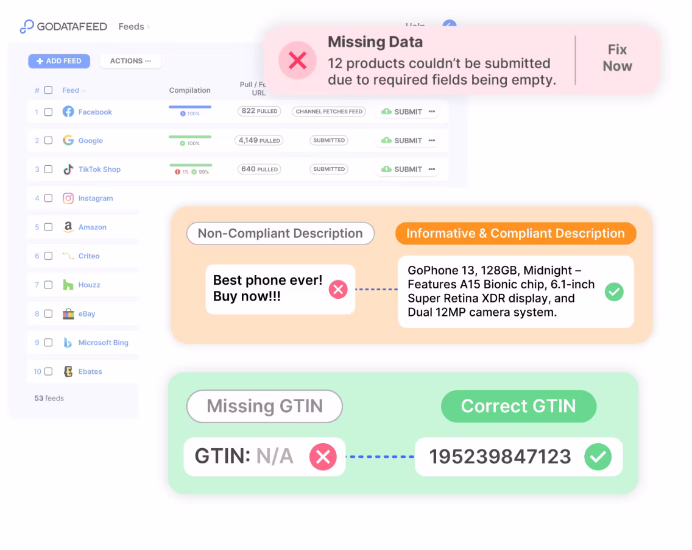Viewport: 692px width, 550px height.
Task: Check the Instagram feed checkbox
Action: [x=49, y=198]
